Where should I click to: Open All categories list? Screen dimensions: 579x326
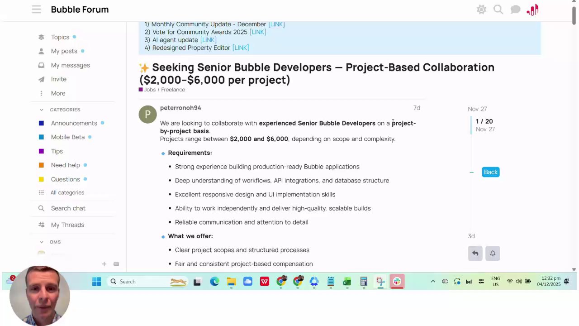67,192
